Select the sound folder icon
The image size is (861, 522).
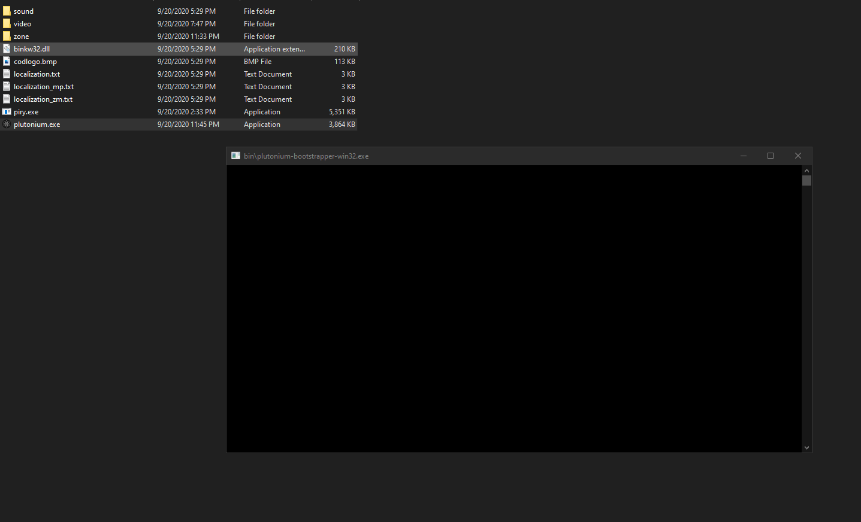pyautogui.click(x=7, y=11)
